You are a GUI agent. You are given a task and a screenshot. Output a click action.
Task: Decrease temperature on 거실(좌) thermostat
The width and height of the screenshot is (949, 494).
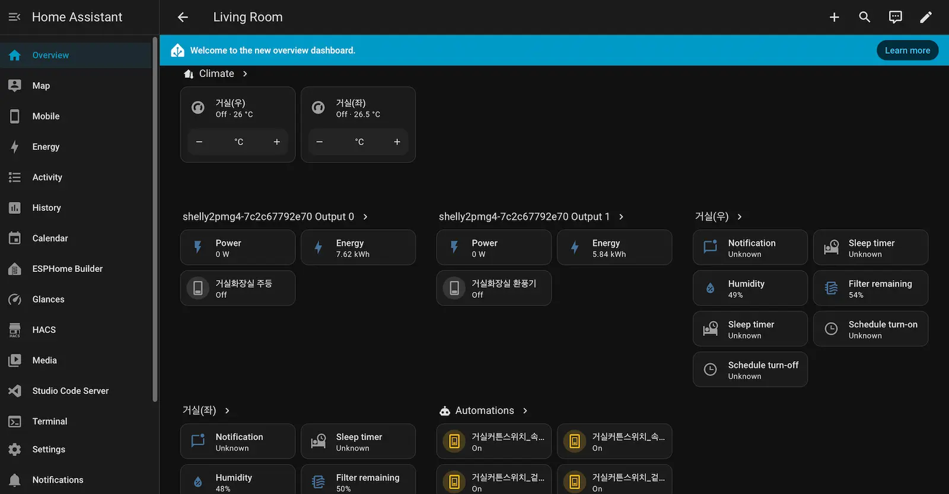point(320,142)
